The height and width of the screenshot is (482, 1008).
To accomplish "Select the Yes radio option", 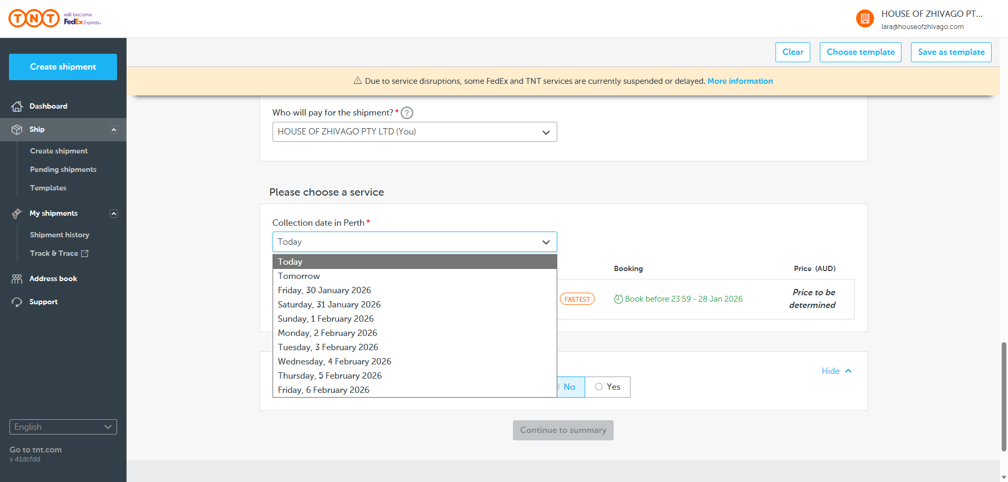I will click(599, 387).
